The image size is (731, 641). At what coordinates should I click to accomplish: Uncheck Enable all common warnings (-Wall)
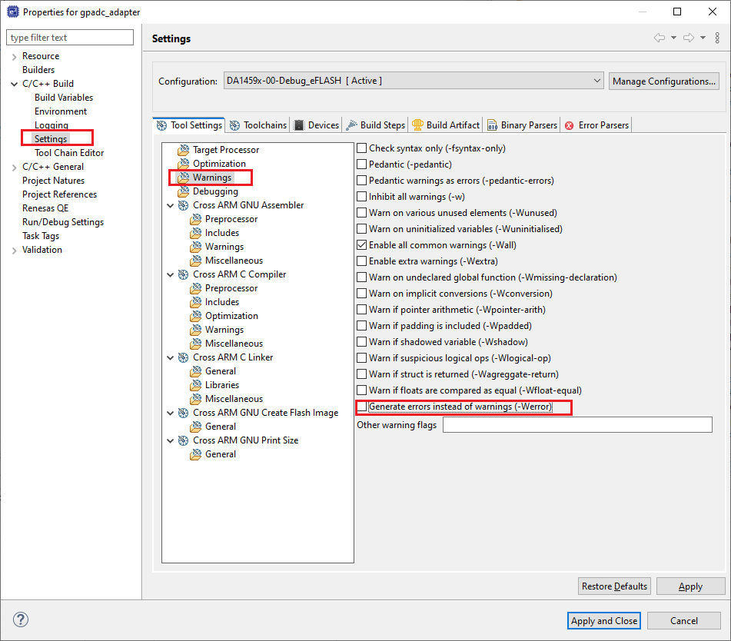[x=362, y=245]
